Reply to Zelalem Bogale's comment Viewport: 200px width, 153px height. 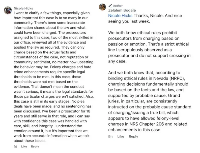(x=133, y=136)
